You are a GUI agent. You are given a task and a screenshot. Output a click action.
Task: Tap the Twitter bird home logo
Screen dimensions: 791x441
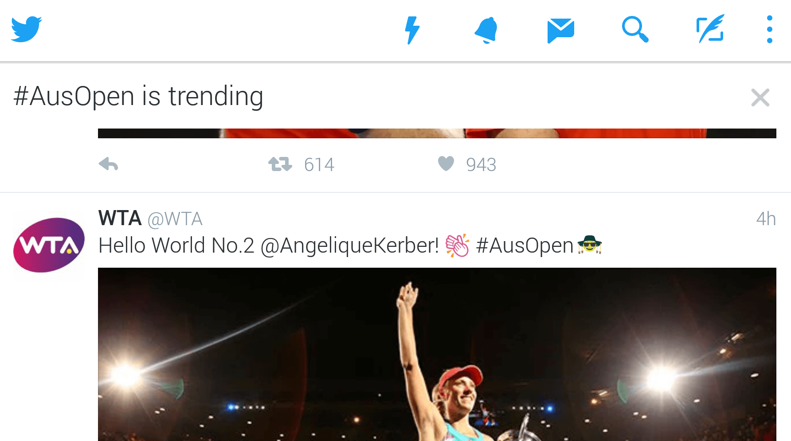pyautogui.click(x=27, y=29)
